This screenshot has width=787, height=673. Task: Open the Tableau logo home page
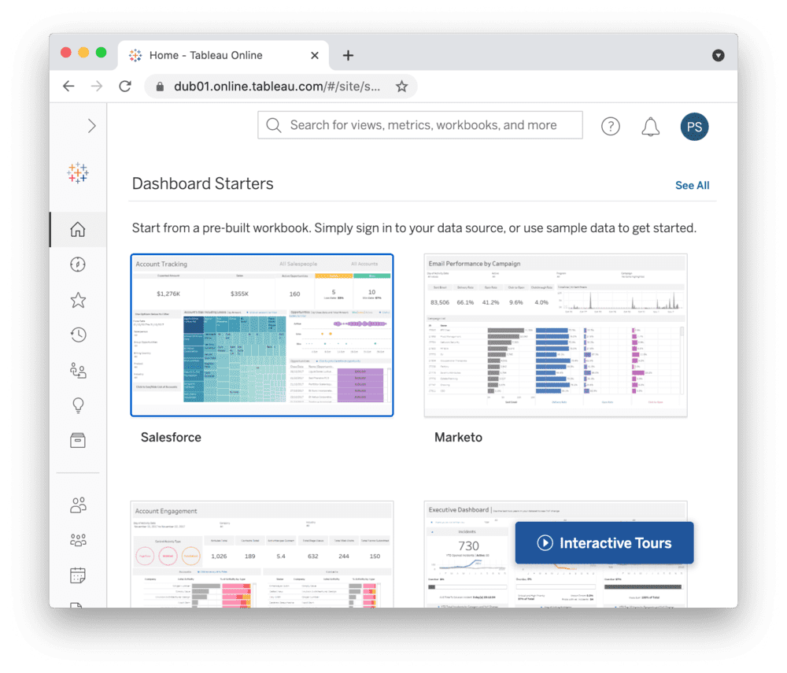[x=77, y=172]
